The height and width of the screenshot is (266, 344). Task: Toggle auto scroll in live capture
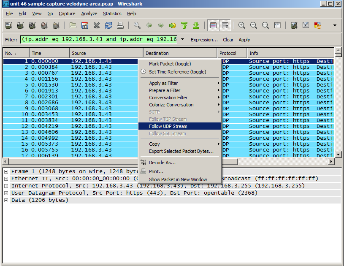[x=225, y=25]
